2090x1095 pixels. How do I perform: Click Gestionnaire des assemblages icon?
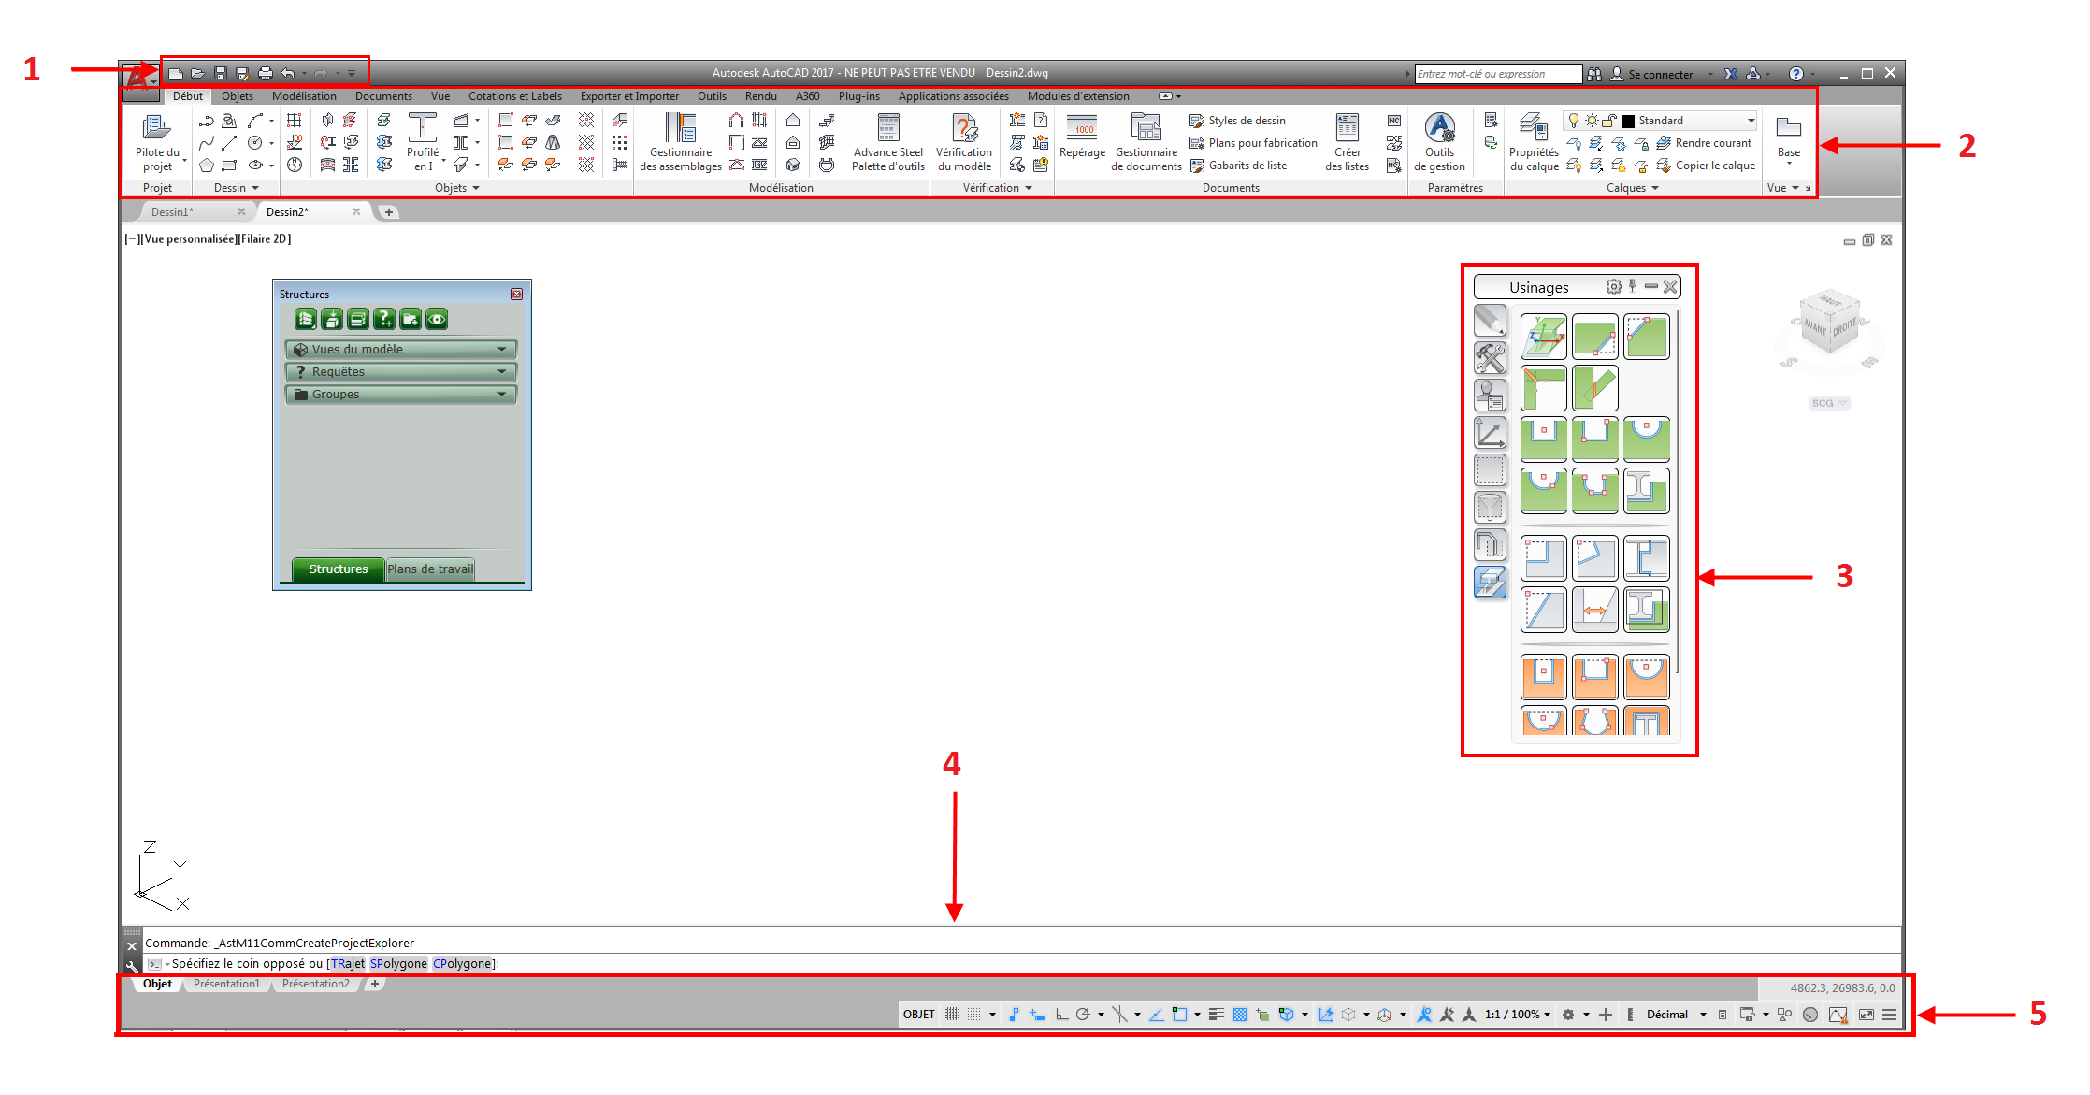(681, 128)
